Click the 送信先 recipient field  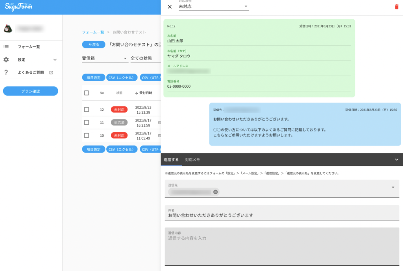click(x=282, y=189)
